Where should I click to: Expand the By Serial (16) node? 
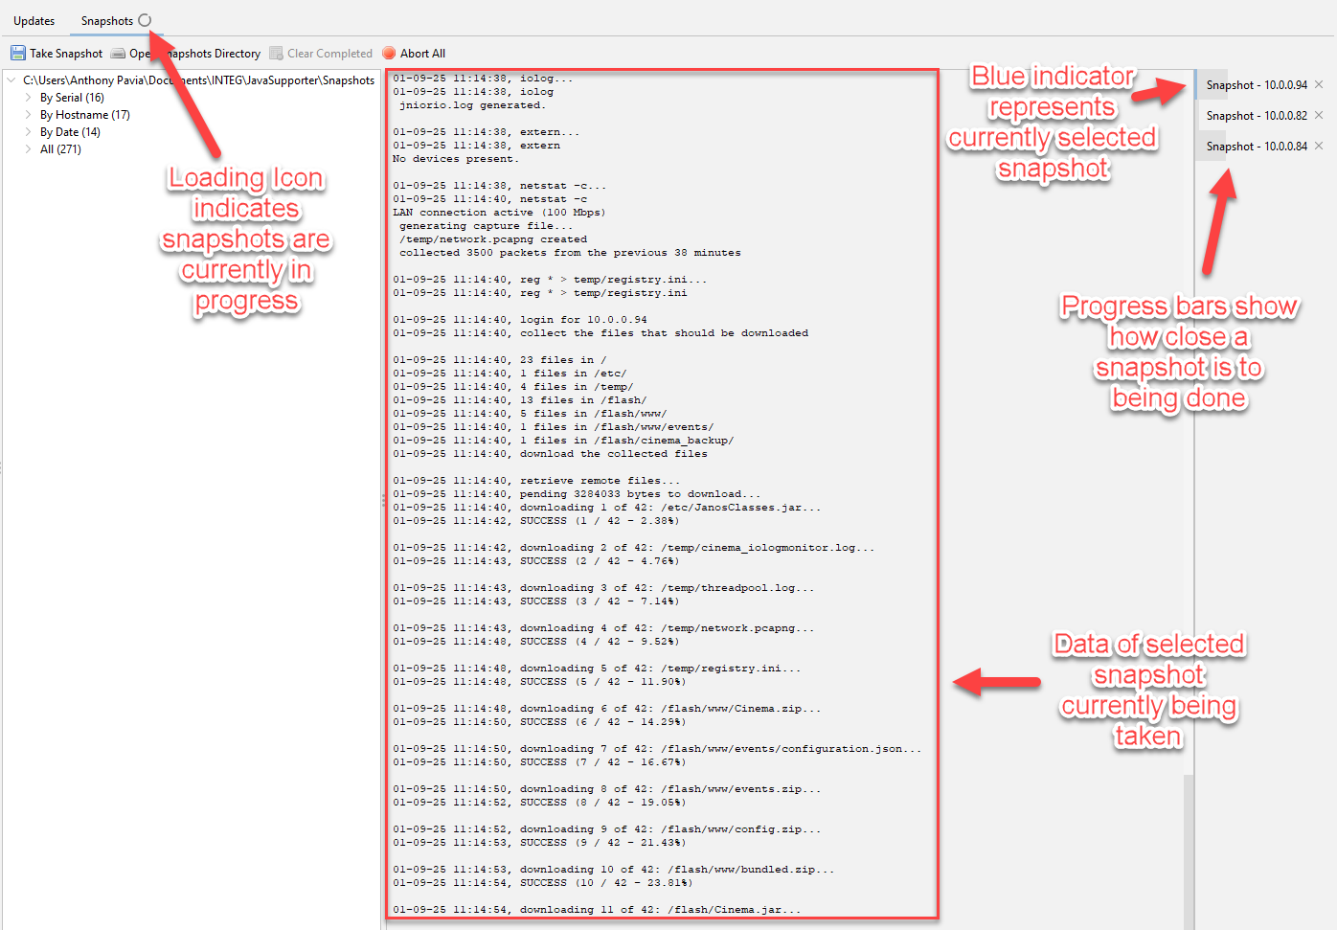pyautogui.click(x=29, y=98)
